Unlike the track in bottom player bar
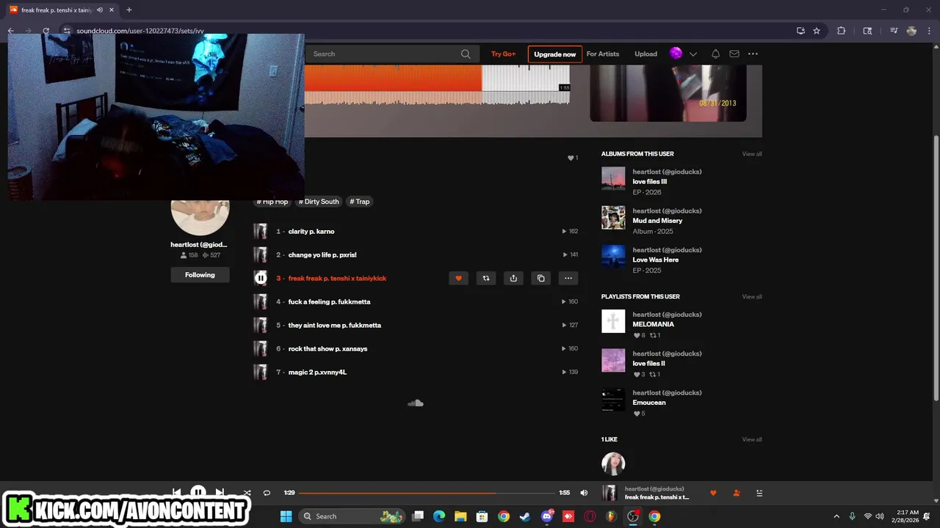The width and height of the screenshot is (940, 528). [x=713, y=493]
